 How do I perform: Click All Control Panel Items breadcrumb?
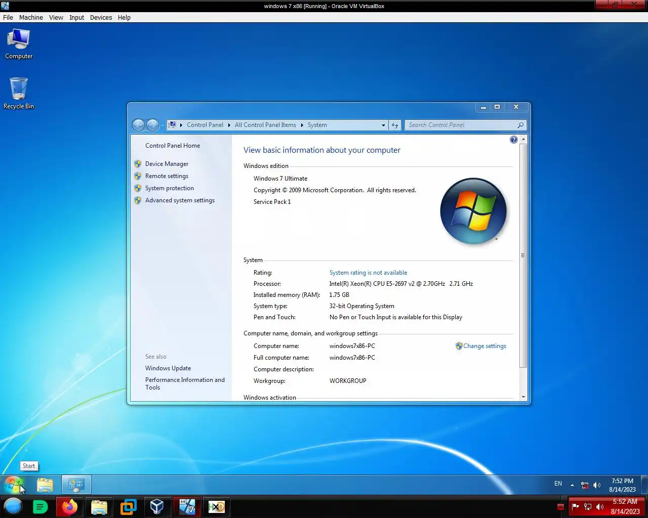pyautogui.click(x=265, y=125)
